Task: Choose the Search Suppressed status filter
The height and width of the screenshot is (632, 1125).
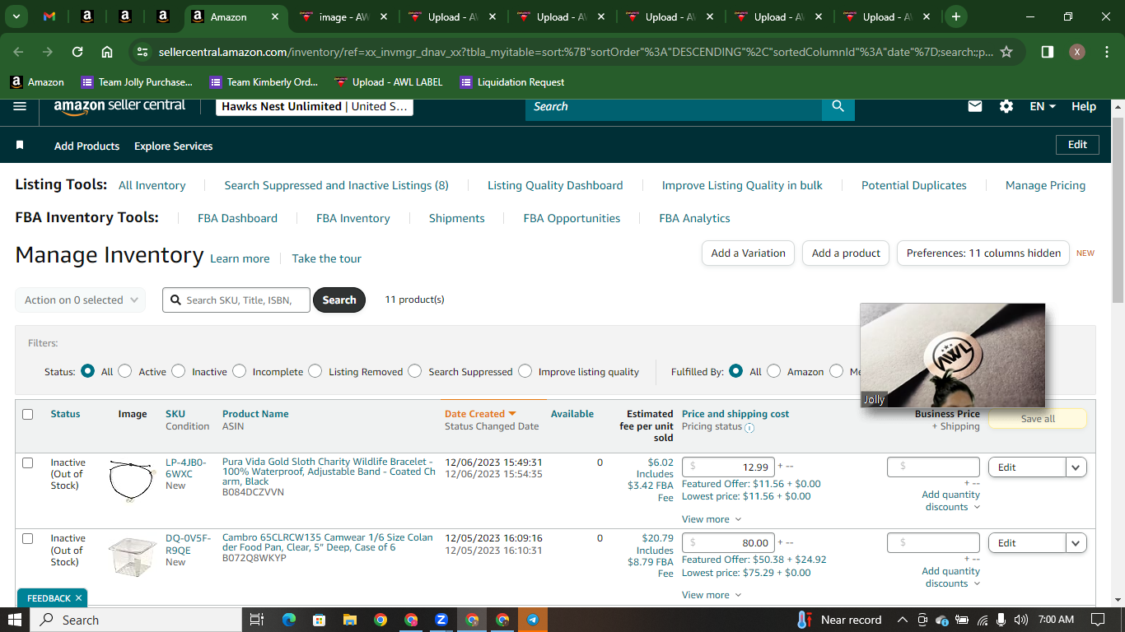Action: [x=415, y=371]
